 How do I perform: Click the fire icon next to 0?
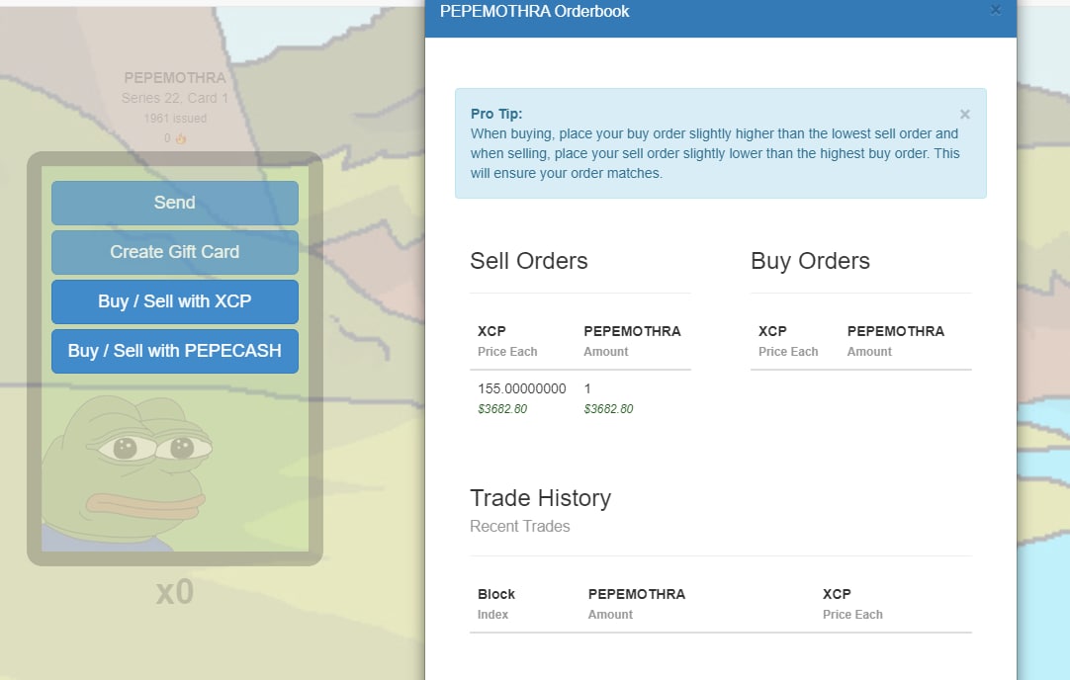coord(181,138)
